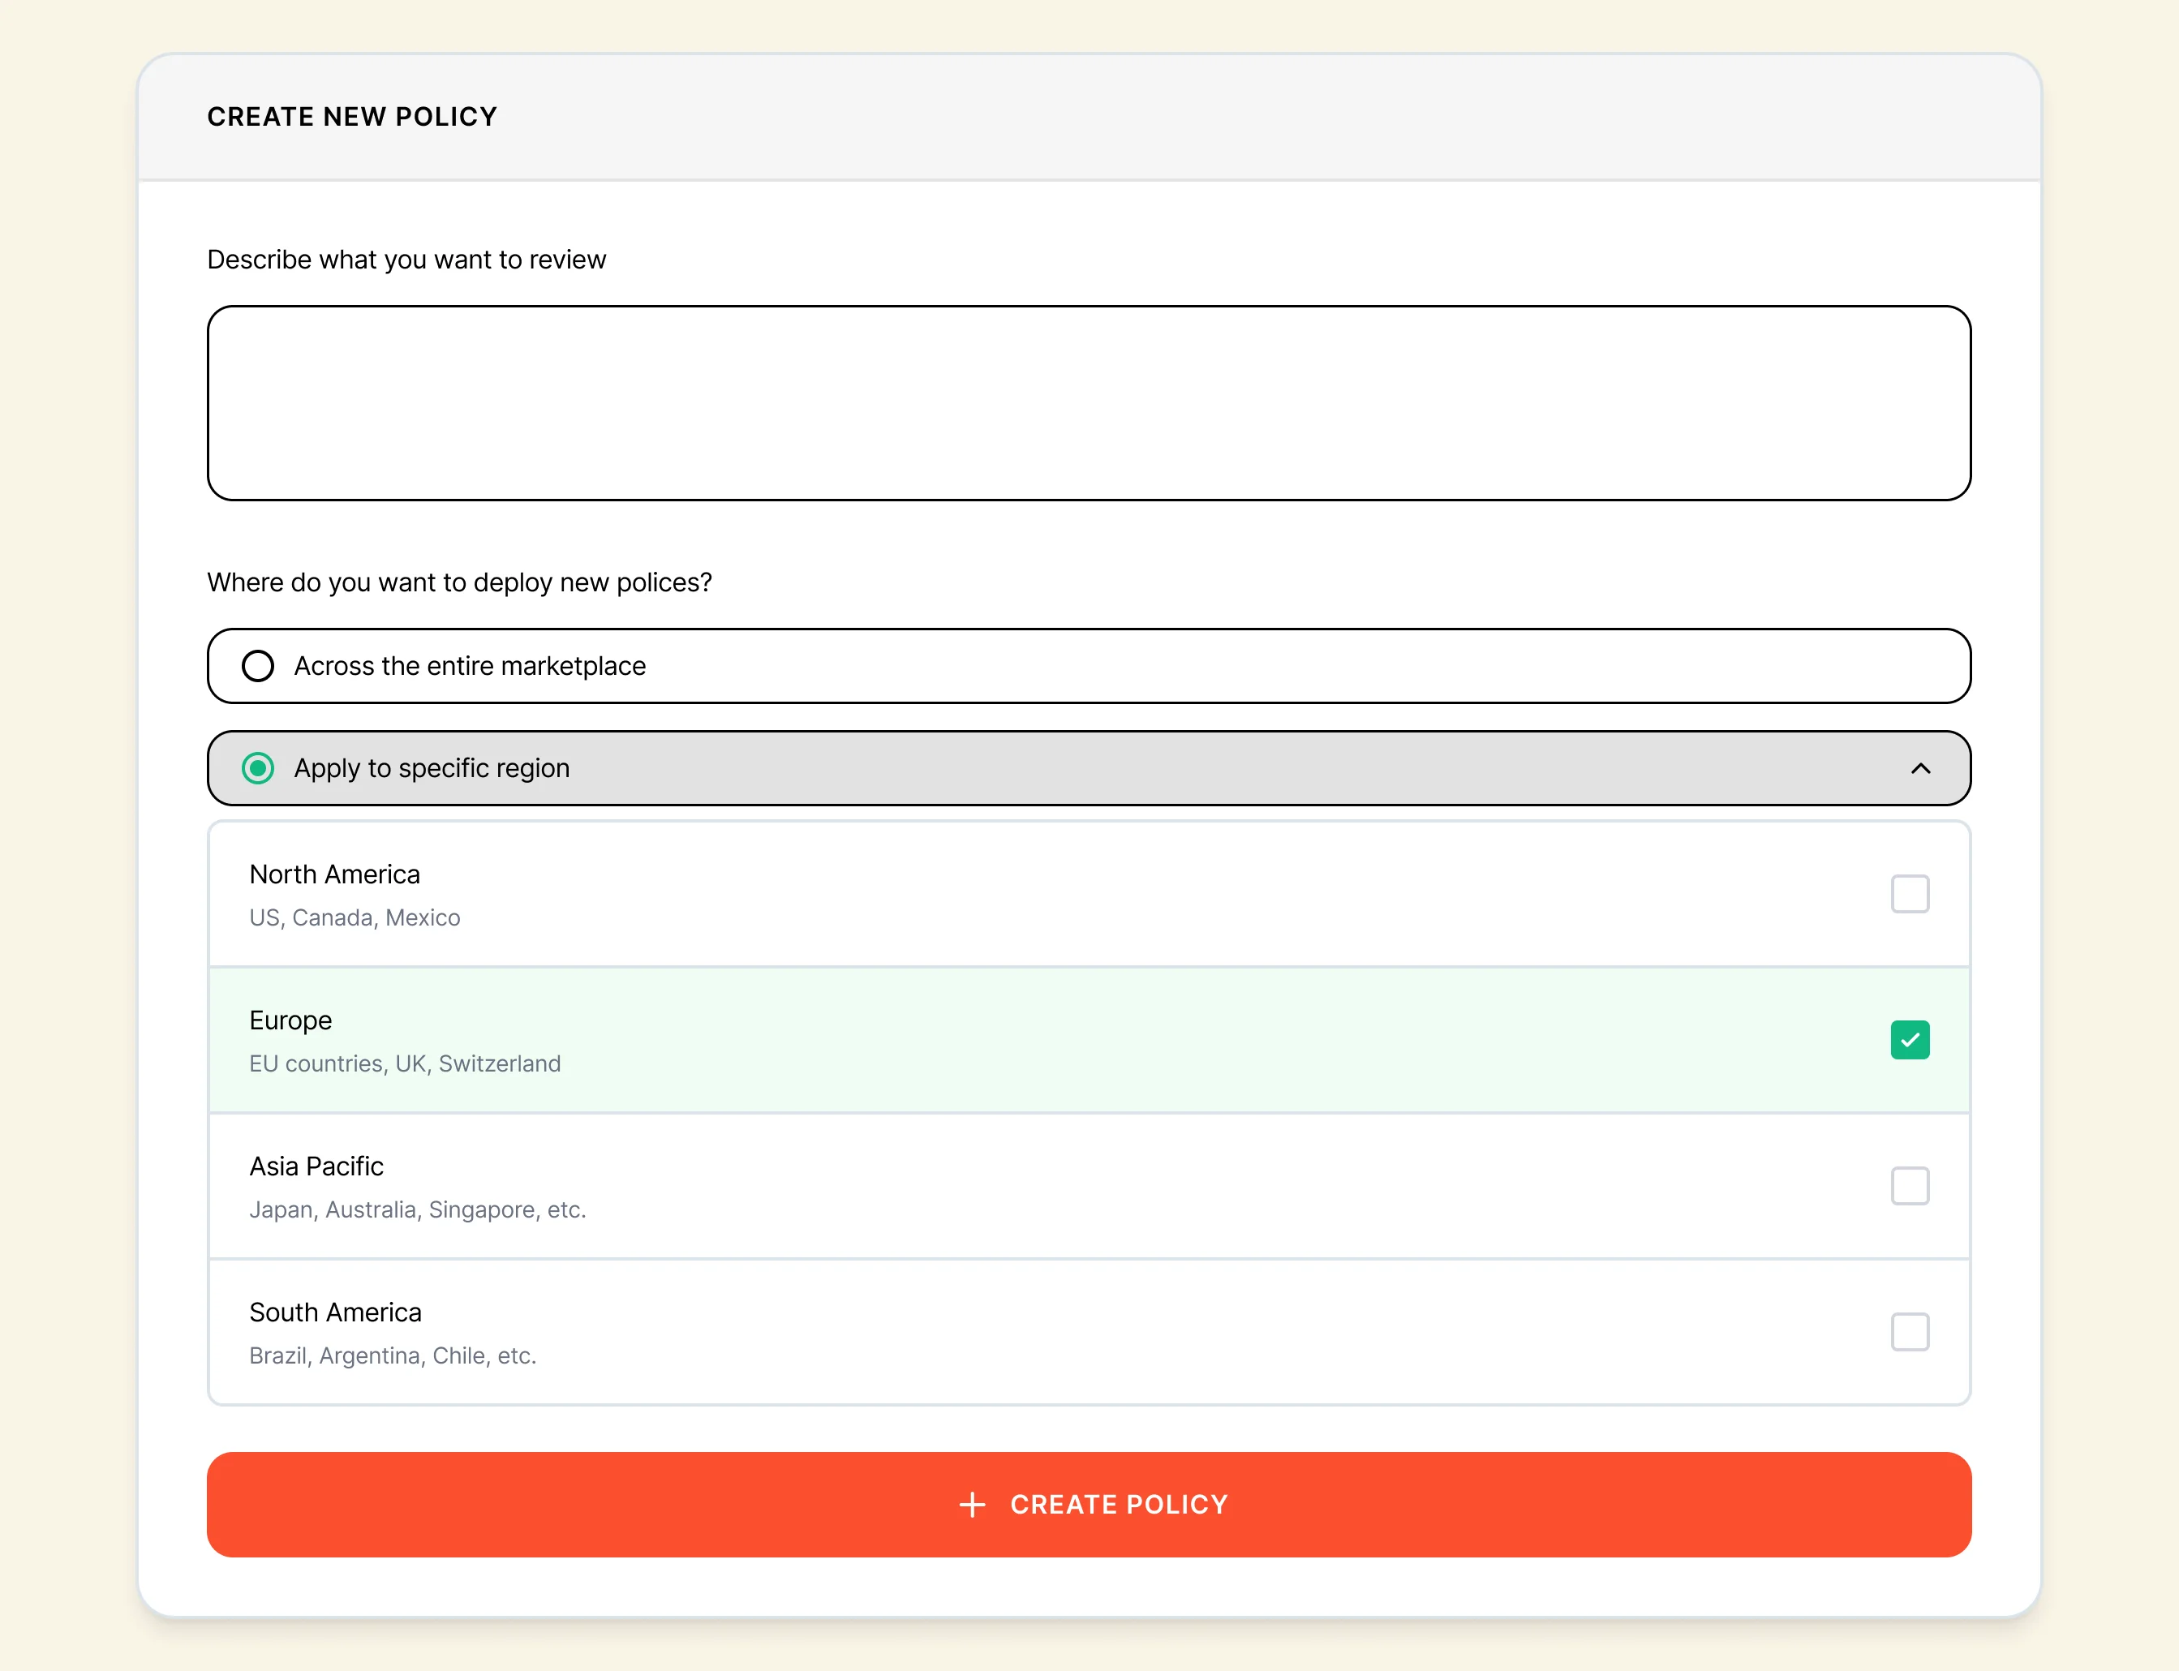Select 'Apply to specific region' radio button
The height and width of the screenshot is (1671, 2179).
point(258,769)
